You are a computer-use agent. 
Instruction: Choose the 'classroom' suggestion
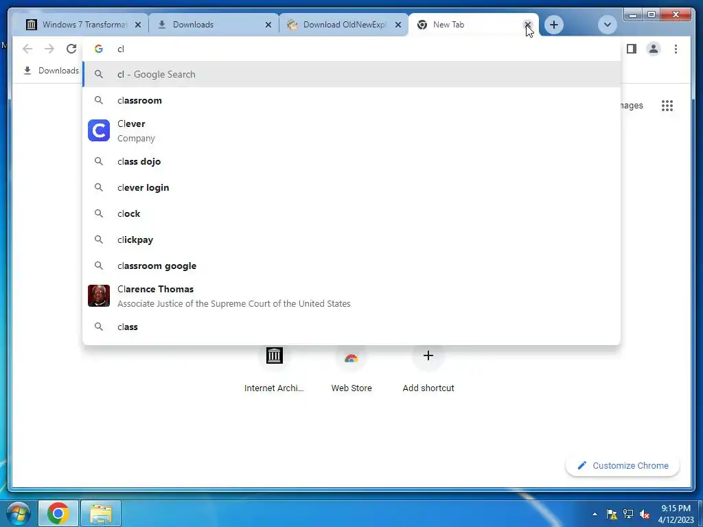point(352,100)
